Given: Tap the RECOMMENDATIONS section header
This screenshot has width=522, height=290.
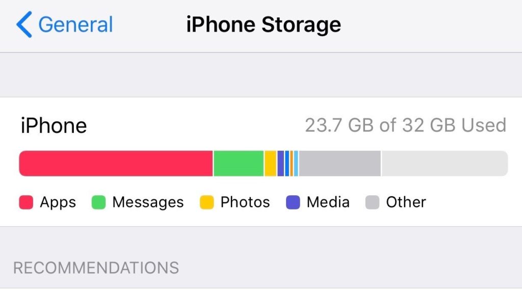Looking at the screenshot, I should click(x=96, y=268).
